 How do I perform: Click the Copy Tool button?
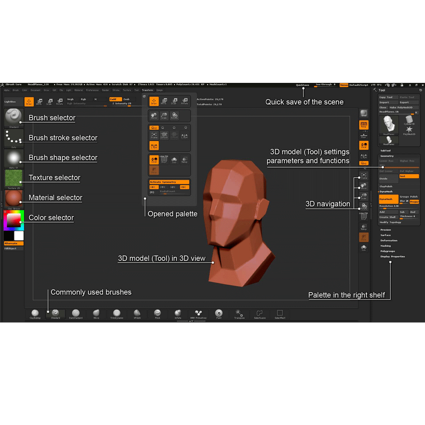389,97
